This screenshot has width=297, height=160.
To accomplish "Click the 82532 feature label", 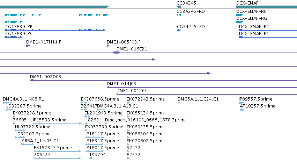I will click(x=134, y=155).
